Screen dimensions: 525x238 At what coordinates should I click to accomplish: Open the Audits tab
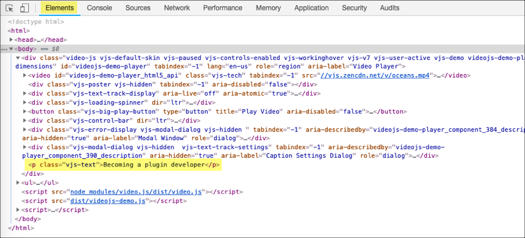click(389, 7)
